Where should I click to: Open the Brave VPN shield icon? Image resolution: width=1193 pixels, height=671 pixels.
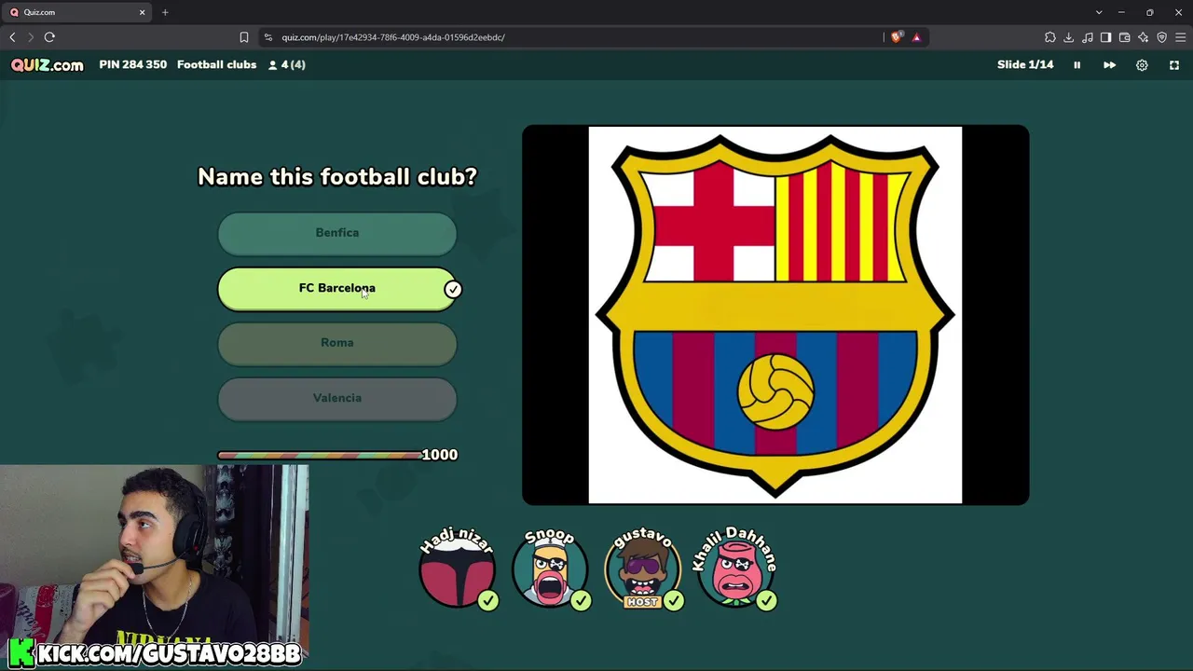[1162, 37]
